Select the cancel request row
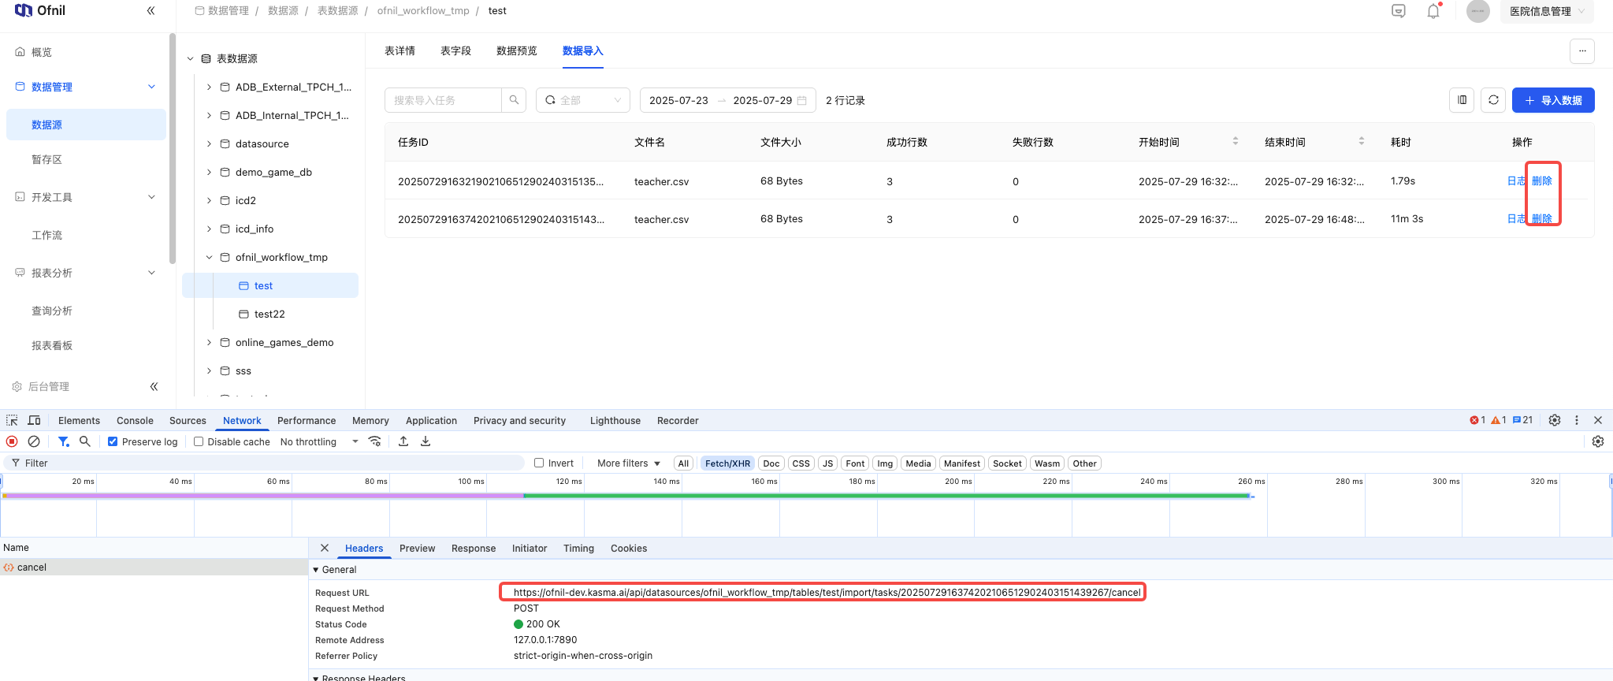 click(154, 567)
